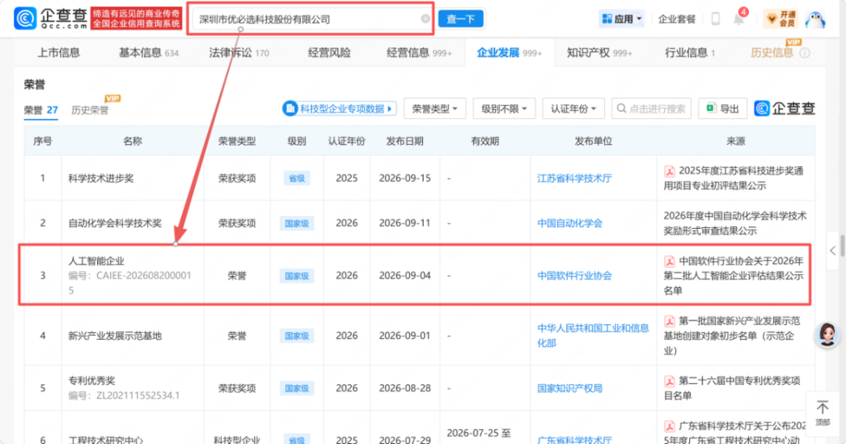Click the 有效期 column header
The height and width of the screenshot is (444, 846).
(x=485, y=142)
